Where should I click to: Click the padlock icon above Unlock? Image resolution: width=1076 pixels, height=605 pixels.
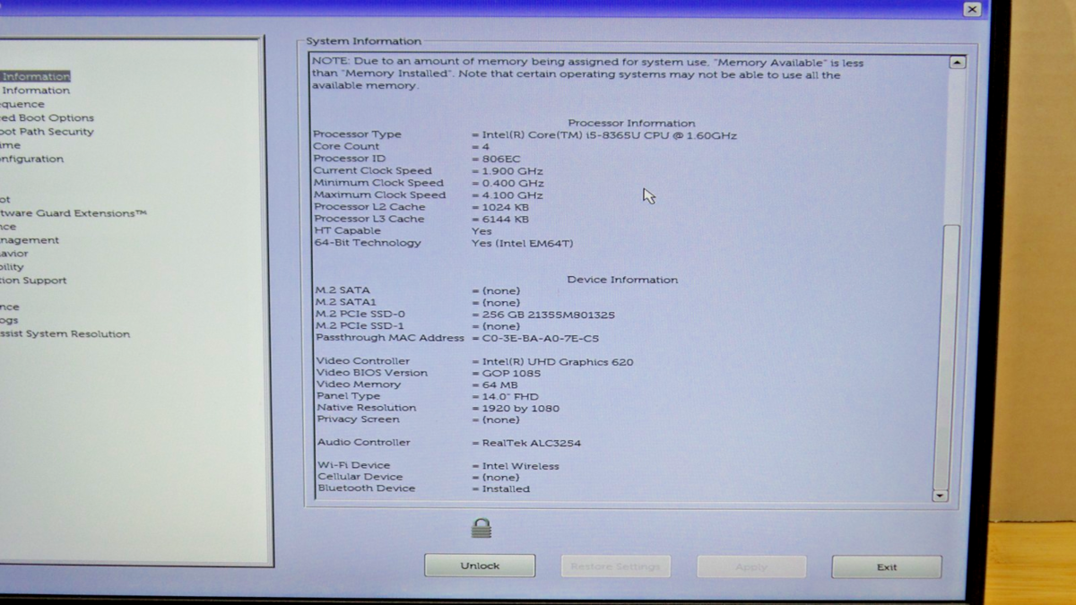coord(482,528)
